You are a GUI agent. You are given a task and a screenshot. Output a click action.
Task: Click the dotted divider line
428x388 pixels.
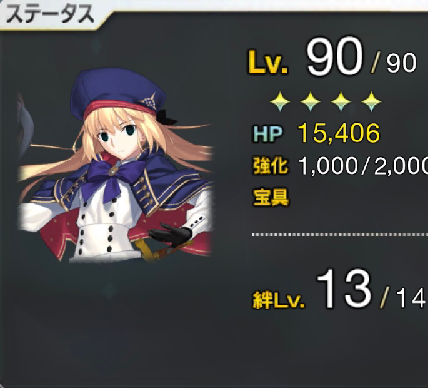[x=339, y=235]
